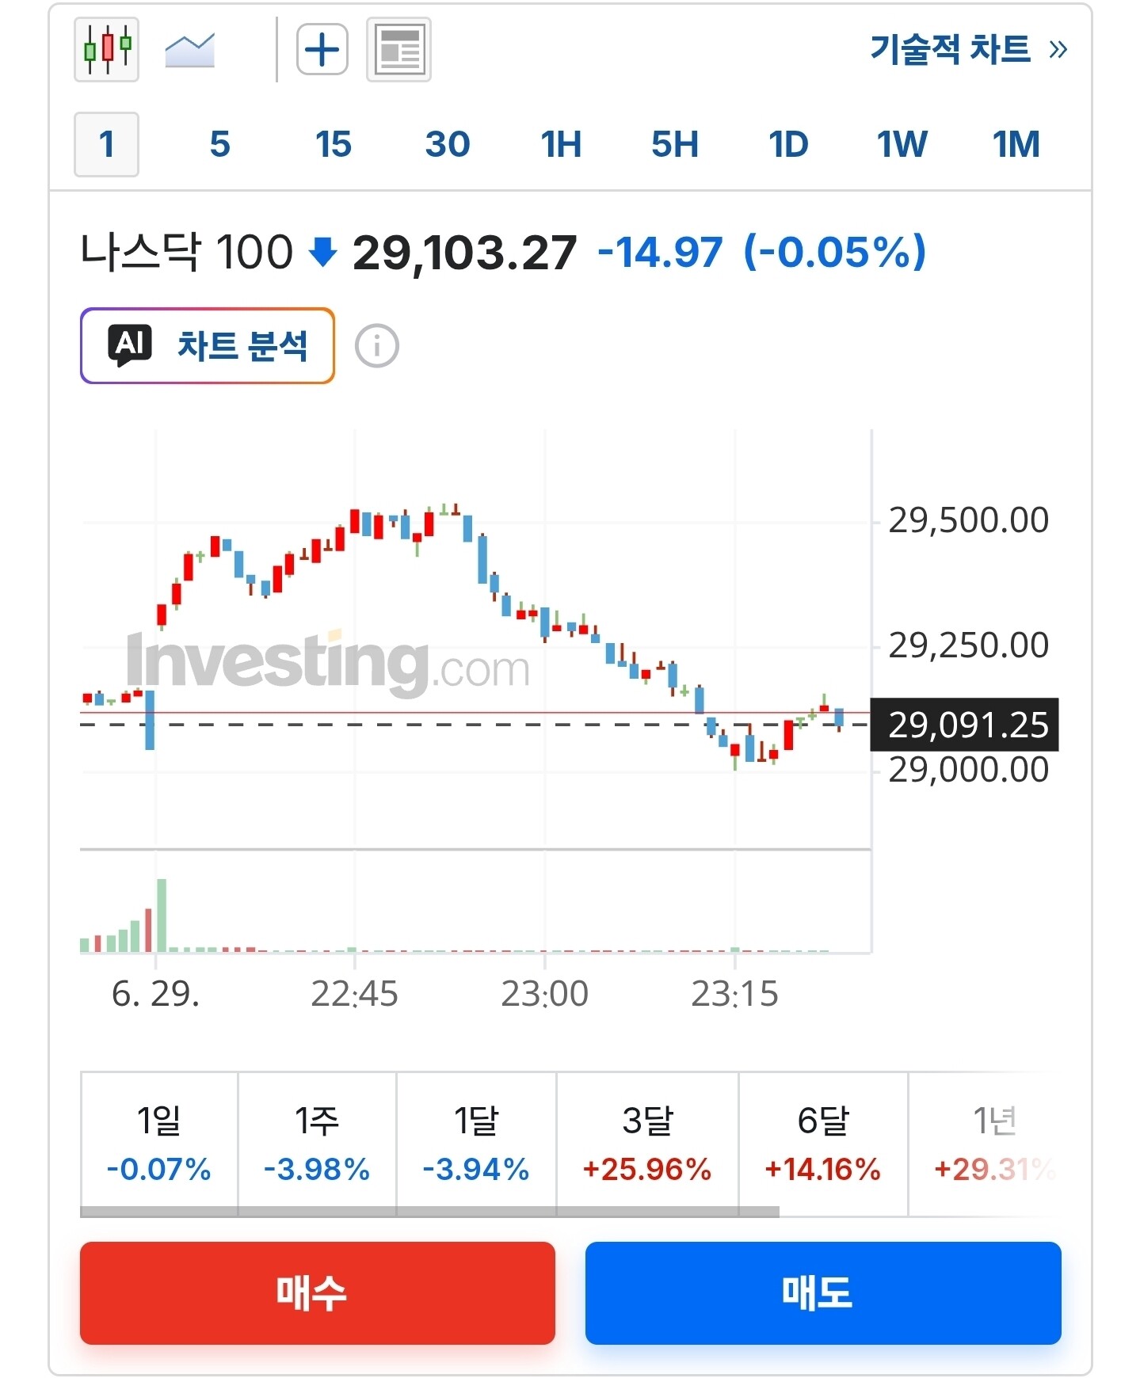Viewport: 1140px width, 1378px height.
Task: Select the 5 minute interval
Action: pyautogui.click(x=220, y=144)
